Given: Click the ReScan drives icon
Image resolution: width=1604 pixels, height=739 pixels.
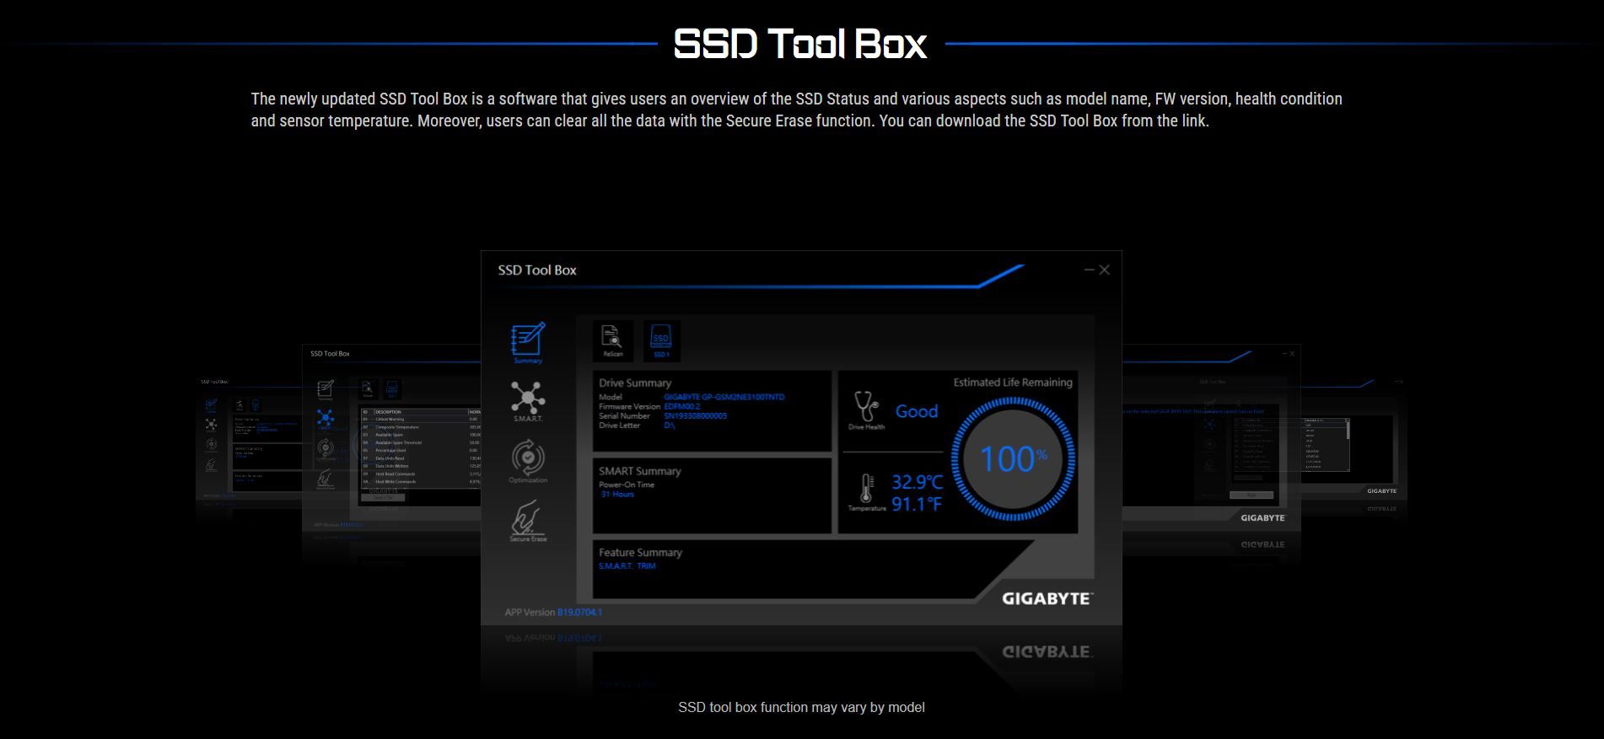Looking at the screenshot, I should tap(612, 340).
